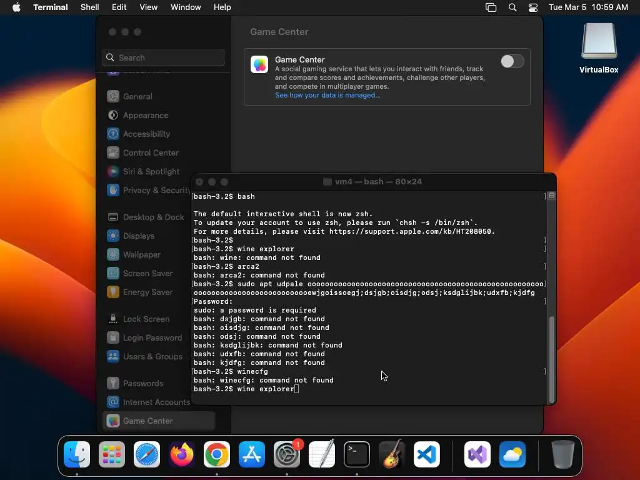640x480 pixels.
Task: Select Control Center in Settings sidebar
Action: [160, 152]
